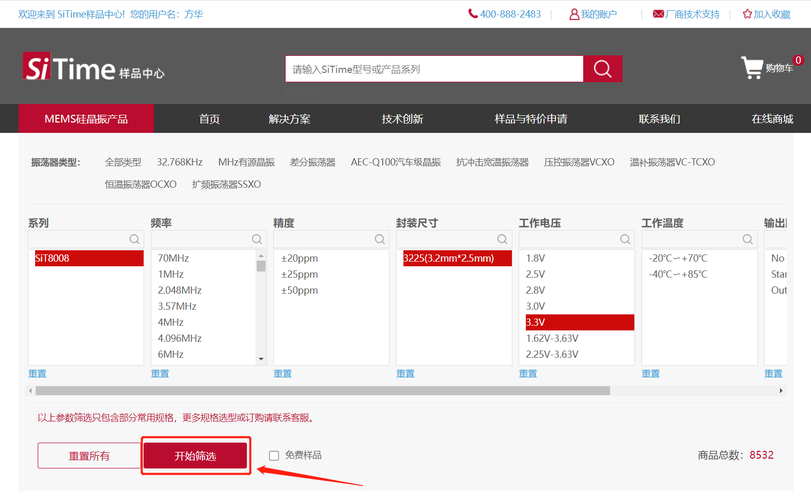Reset the 封装尺寸 filter
Viewport: 811px width, 500px height.
[x=405, y=373]
